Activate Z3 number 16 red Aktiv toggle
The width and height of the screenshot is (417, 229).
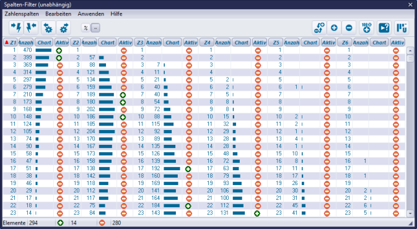pos(189,162)
